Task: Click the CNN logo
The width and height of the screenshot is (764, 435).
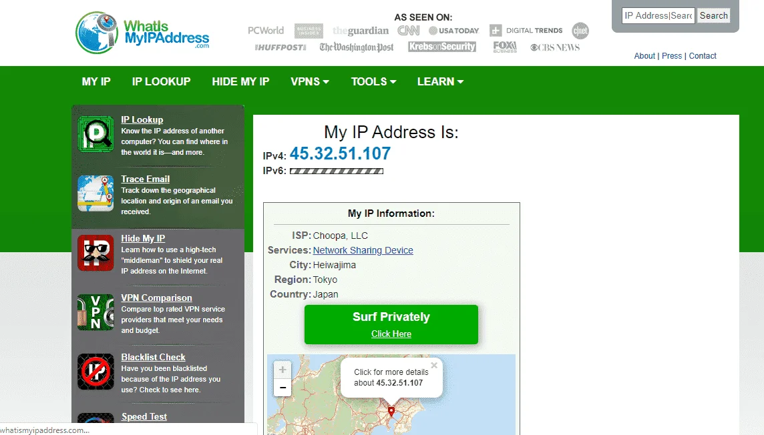Action: coord(408,31)
